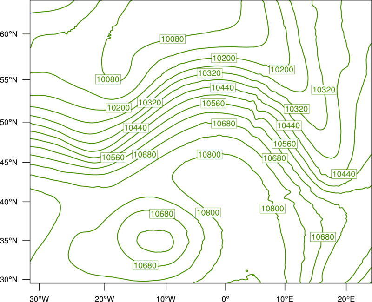Image resolution: width=372 pixels, height=302 pixels.
Task: Click the 10440 contour label nearest 20°E
Action: 344,174
